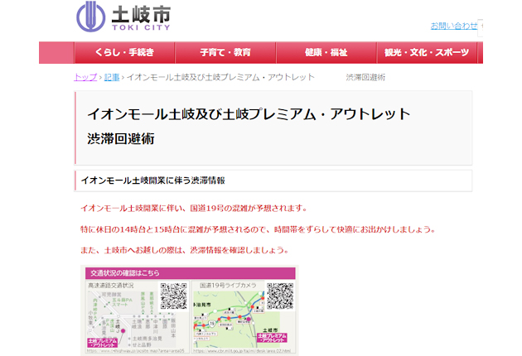Open the 健康・福祉 menu
Viewport: 522px width, 356px height.
326,52
